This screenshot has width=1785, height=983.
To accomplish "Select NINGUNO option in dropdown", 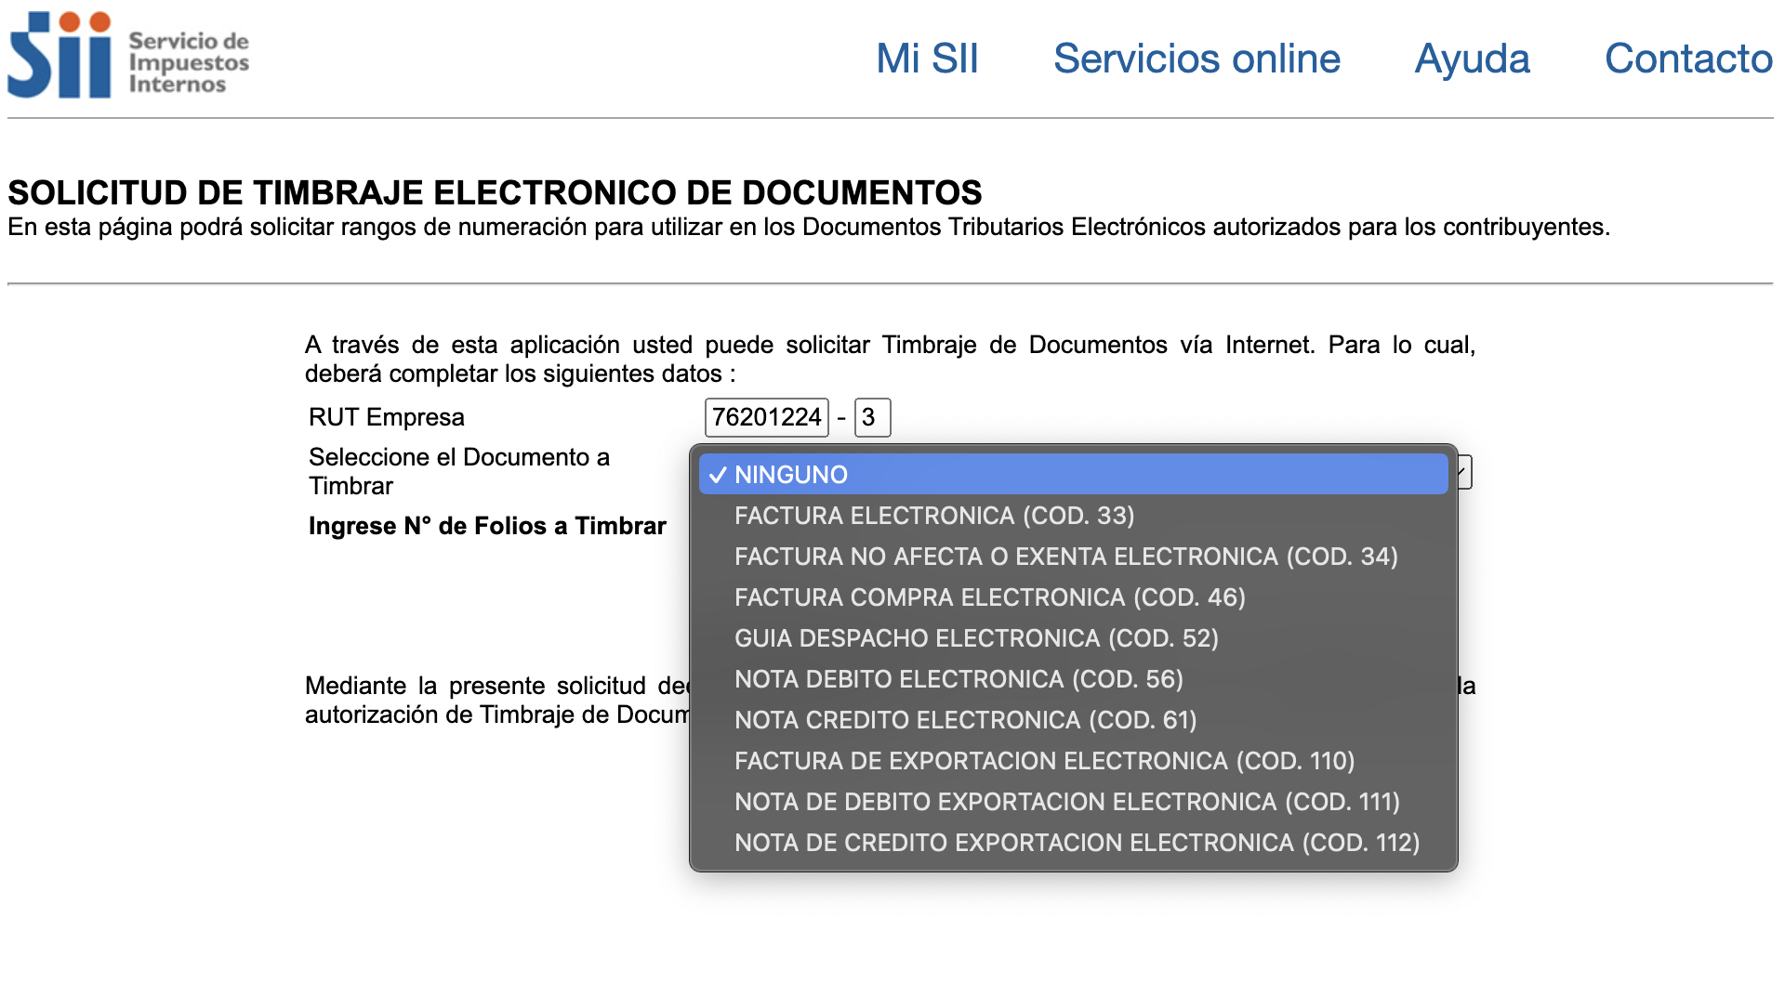I will tap(1074, 474).
